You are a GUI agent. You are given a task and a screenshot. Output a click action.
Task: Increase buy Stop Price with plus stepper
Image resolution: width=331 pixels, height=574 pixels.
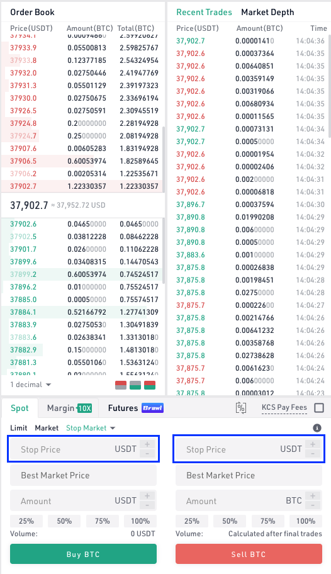tap(147, 444)
